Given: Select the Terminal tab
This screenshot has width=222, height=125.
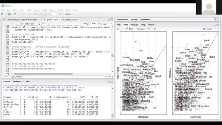Looking at the screenshot, I should pyautogui.click(x=17, y=82).
